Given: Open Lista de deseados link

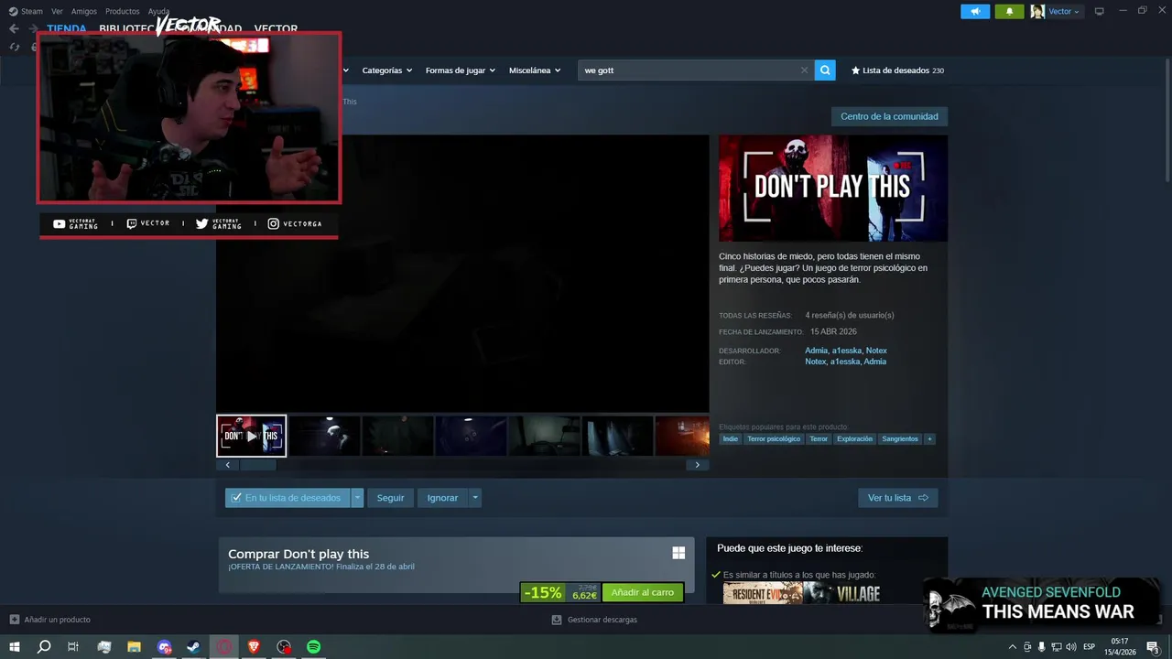Looking at the screenshot, I should click(x=897, y=70).
